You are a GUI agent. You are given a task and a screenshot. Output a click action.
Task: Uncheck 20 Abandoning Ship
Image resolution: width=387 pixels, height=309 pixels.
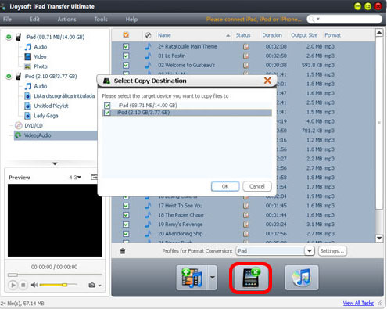click(x=126, y=234)
